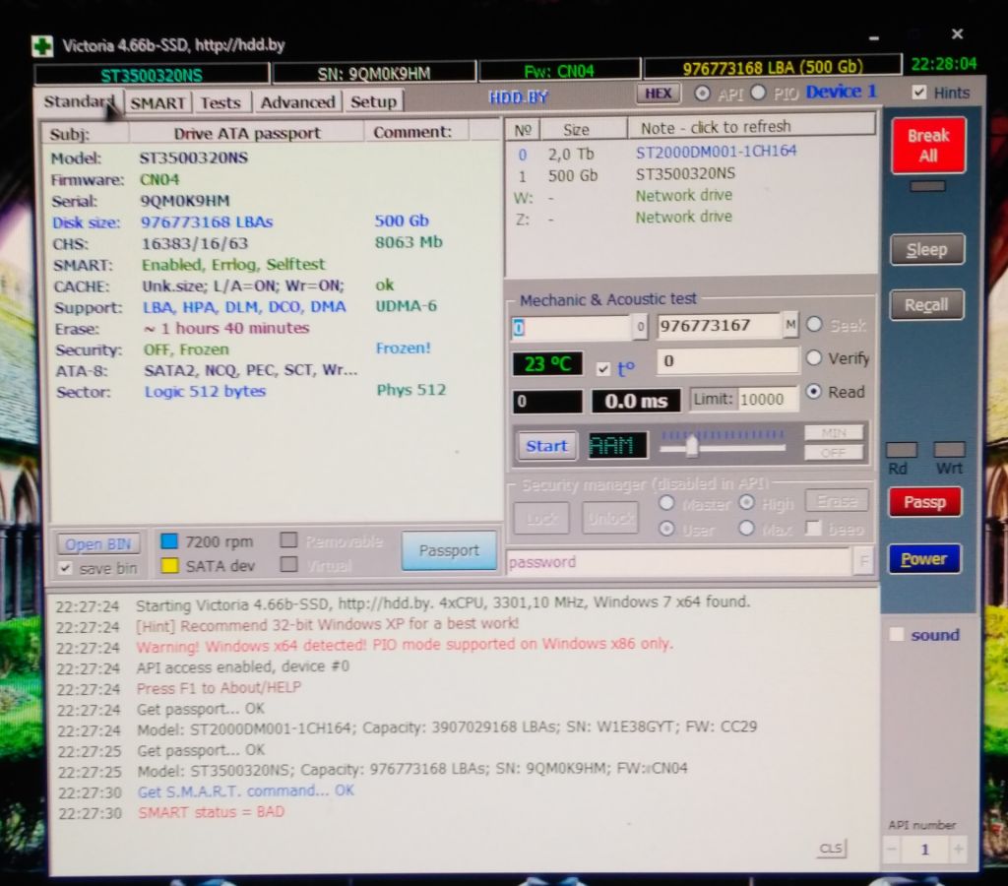Select the Z: Network drive row

[691, 218]
